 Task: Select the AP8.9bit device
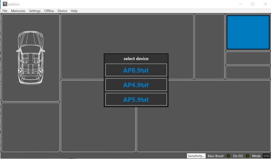pyautogui.click(x=136, y=70)
